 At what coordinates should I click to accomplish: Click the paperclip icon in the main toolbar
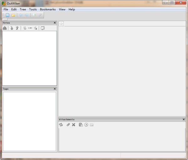(40, 15)
